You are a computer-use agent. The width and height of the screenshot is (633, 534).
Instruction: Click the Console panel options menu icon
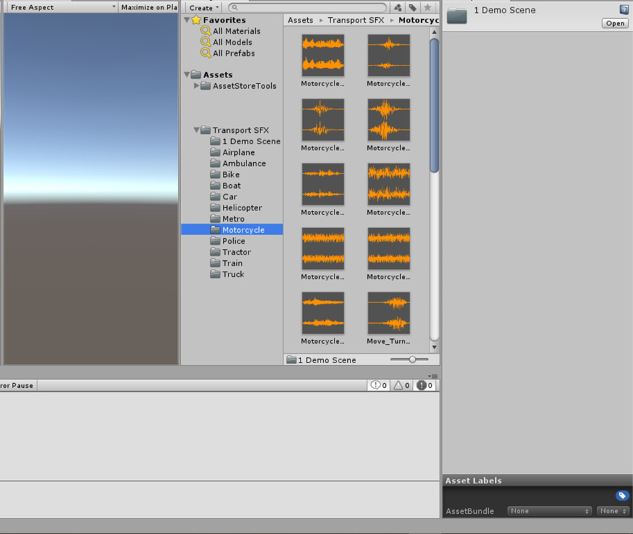click(433, 376)
